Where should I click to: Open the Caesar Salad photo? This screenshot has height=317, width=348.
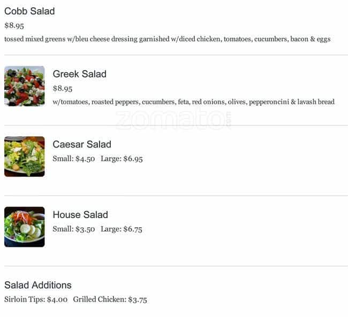24,156
